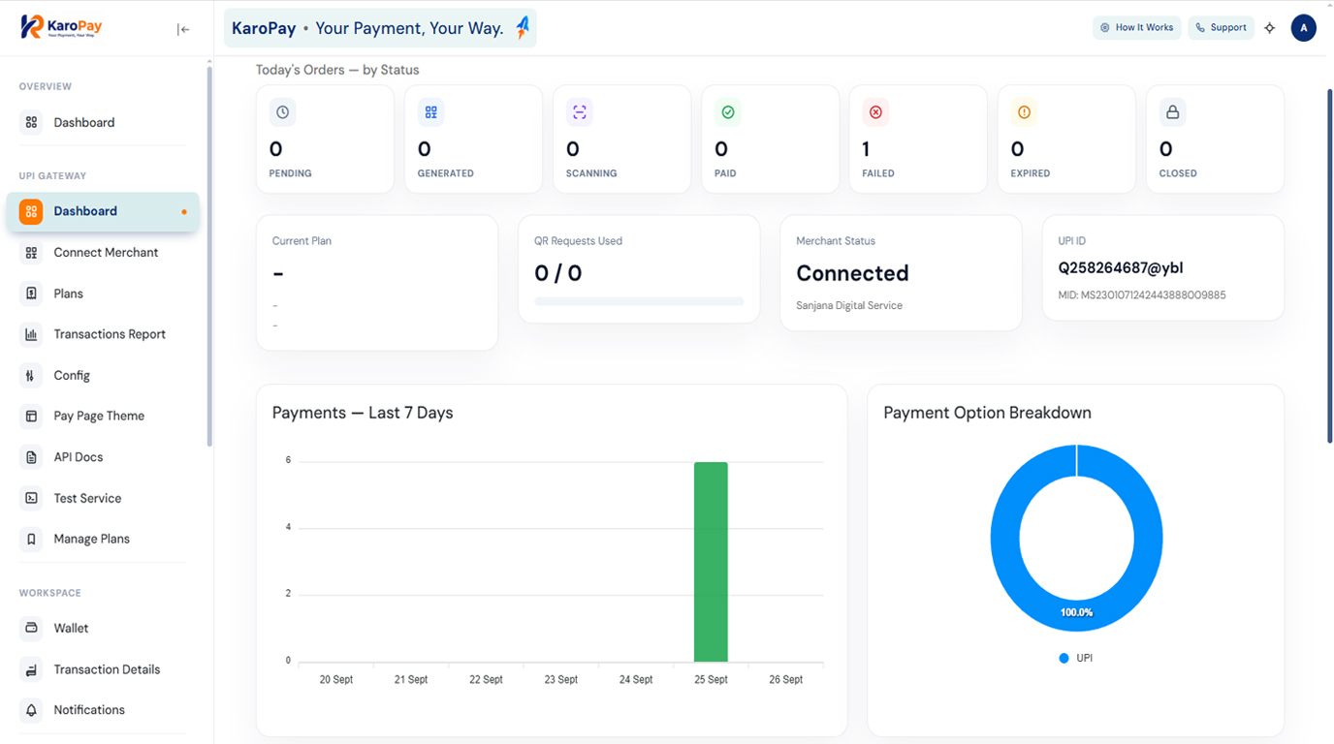
Task: Click the green bar for 25 Sept
Action: (x=711, y=562)
